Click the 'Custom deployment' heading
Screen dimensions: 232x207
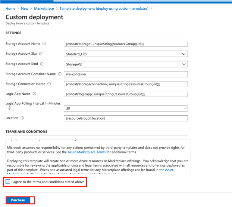[x=34, y=17]
